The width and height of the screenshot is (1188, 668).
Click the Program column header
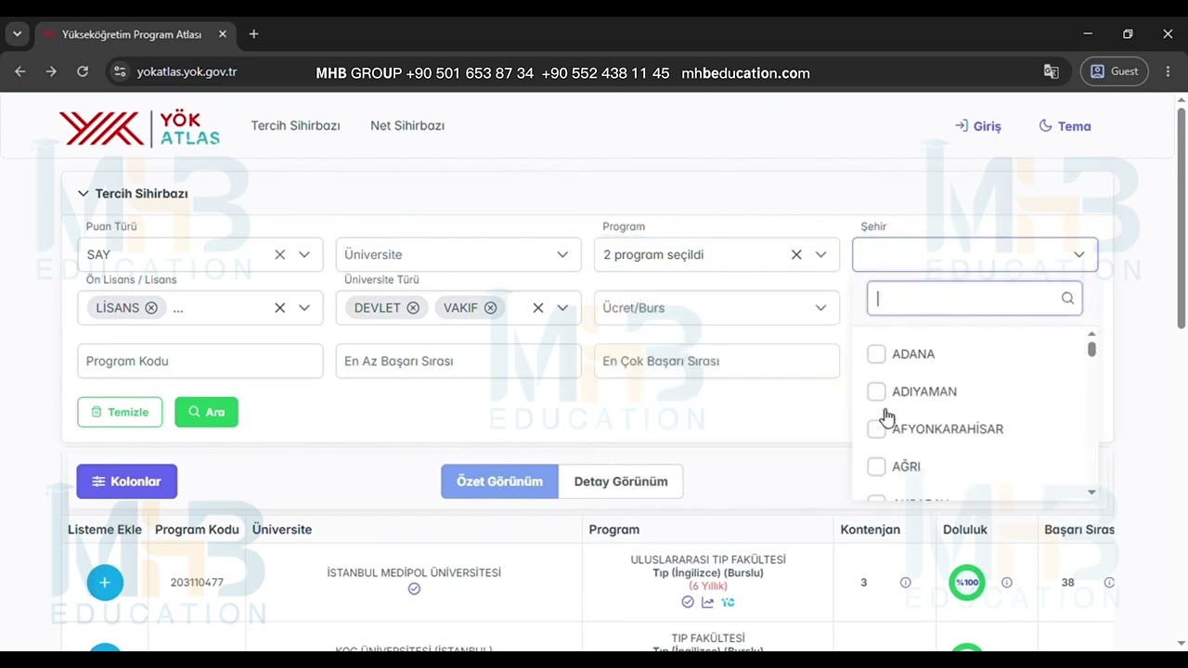(x=614, y=530)
